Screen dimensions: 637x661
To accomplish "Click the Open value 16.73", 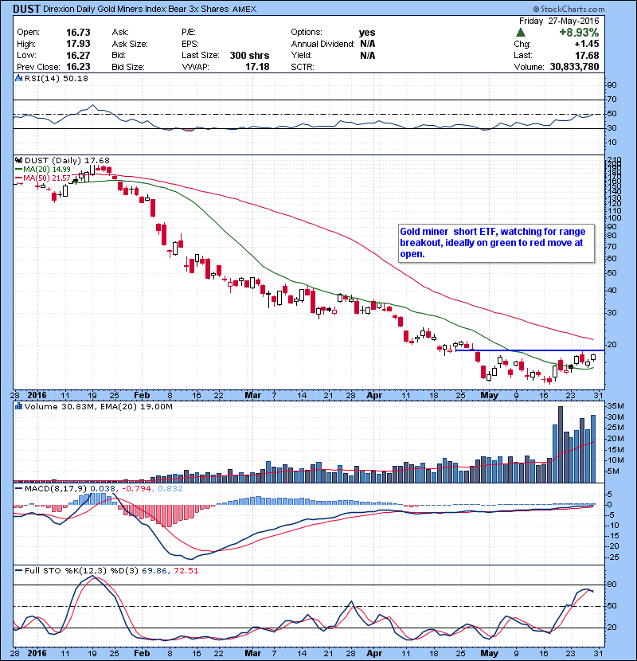I will coord(78,33).
